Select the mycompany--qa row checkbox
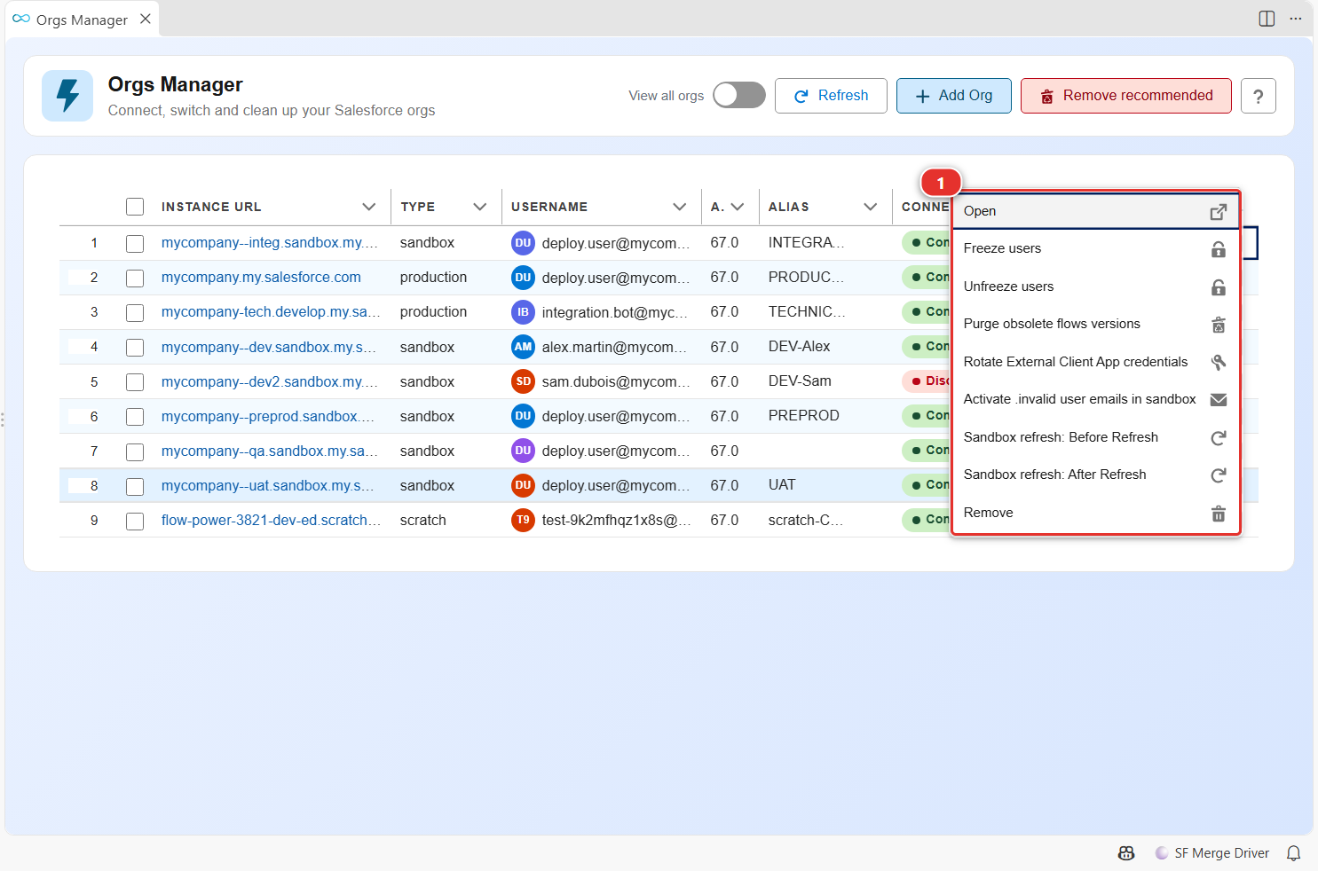 (135, 451)
